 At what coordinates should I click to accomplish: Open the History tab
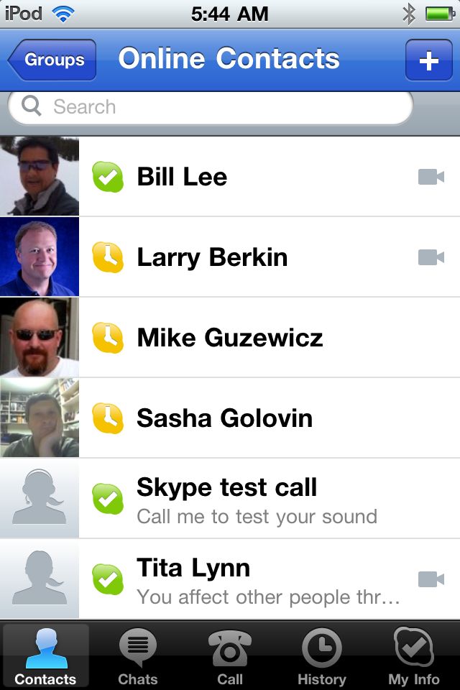coord(321,656)
